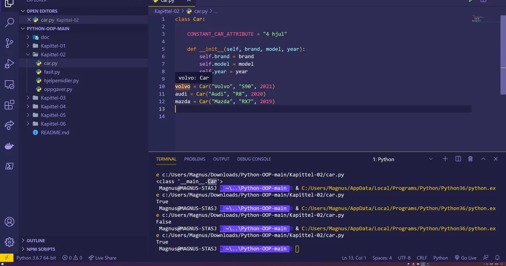
Task: Click the remote window indicator in status bar
Action: (7, 258)
